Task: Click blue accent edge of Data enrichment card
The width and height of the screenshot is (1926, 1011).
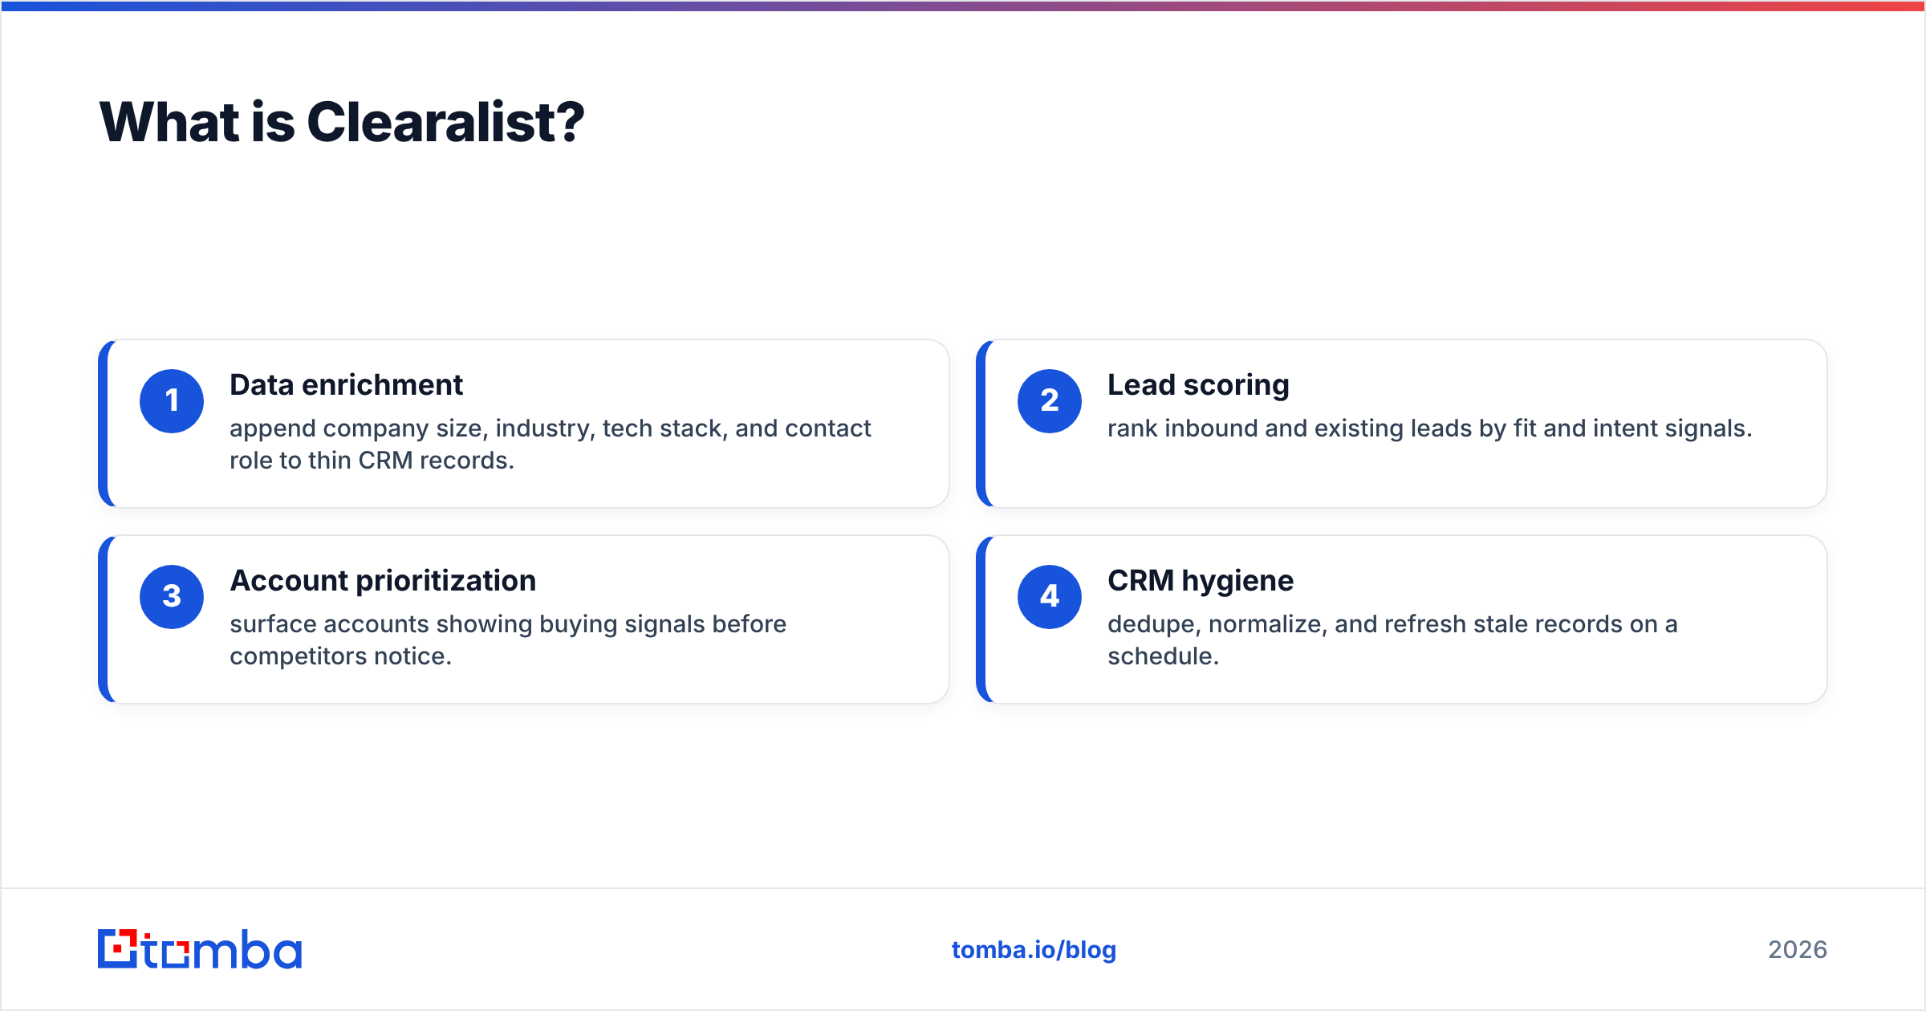Action: (x=103, y=424)
